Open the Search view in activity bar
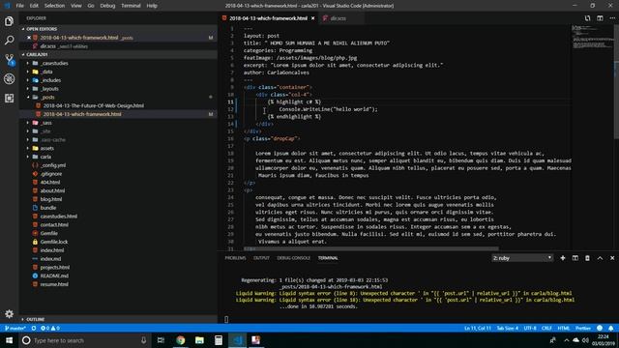 coord(9,41)
